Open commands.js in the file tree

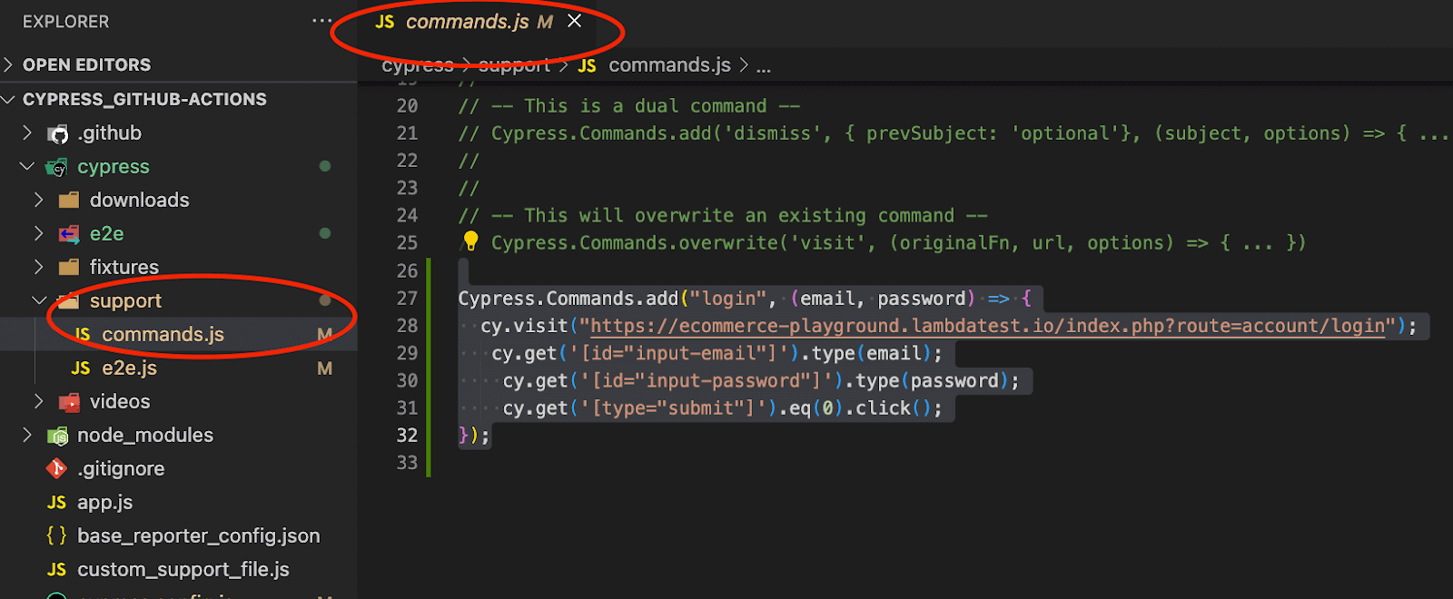pyautogui.click(x=163, y=334)
